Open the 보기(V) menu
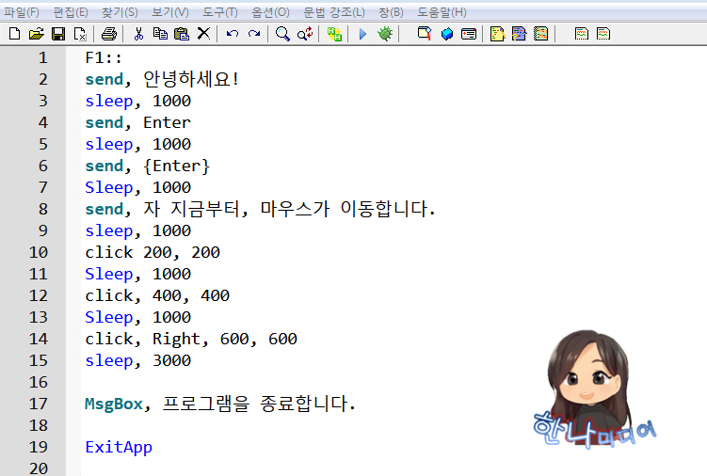 (x=170, y=12)
